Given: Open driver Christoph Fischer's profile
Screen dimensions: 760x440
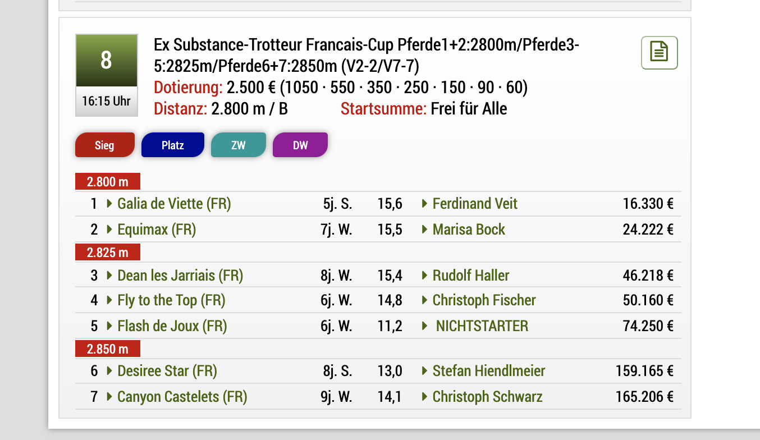Looking at the screenshot, I should [x=484, y=300].
